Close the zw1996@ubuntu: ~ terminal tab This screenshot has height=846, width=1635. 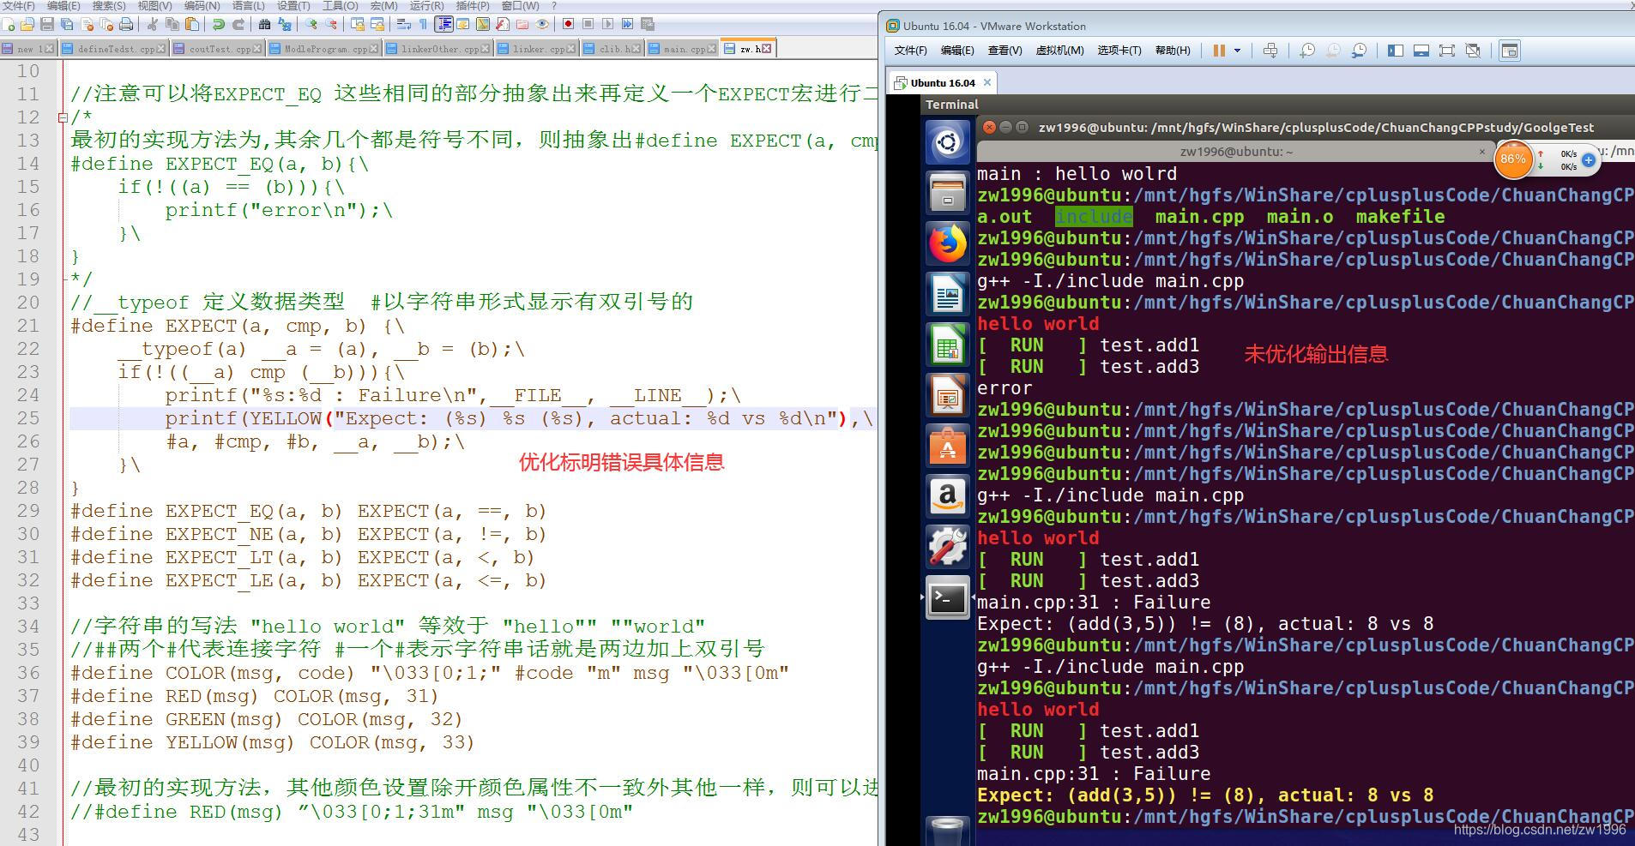pos(1481,152)
